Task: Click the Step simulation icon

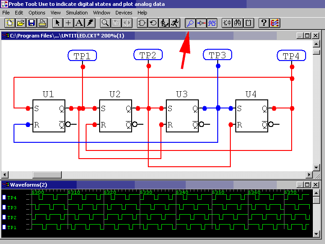Action: coord(164,23)
